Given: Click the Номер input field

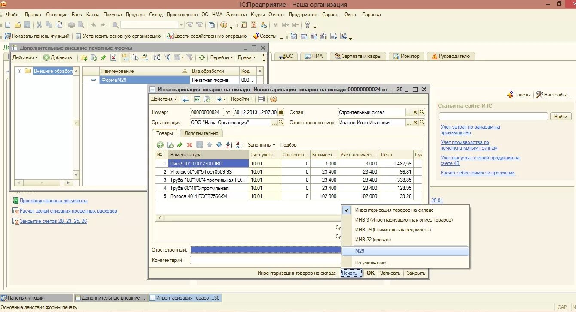Looking at the screenshot, I should click(207, 112).
